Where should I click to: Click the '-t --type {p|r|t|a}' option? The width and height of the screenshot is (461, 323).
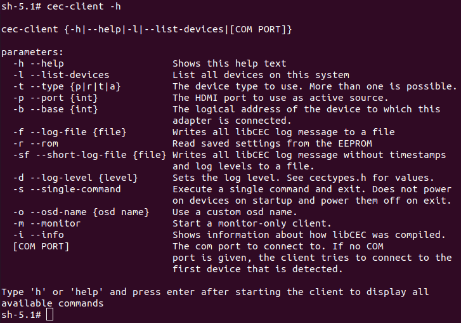[x=67, y=86]
